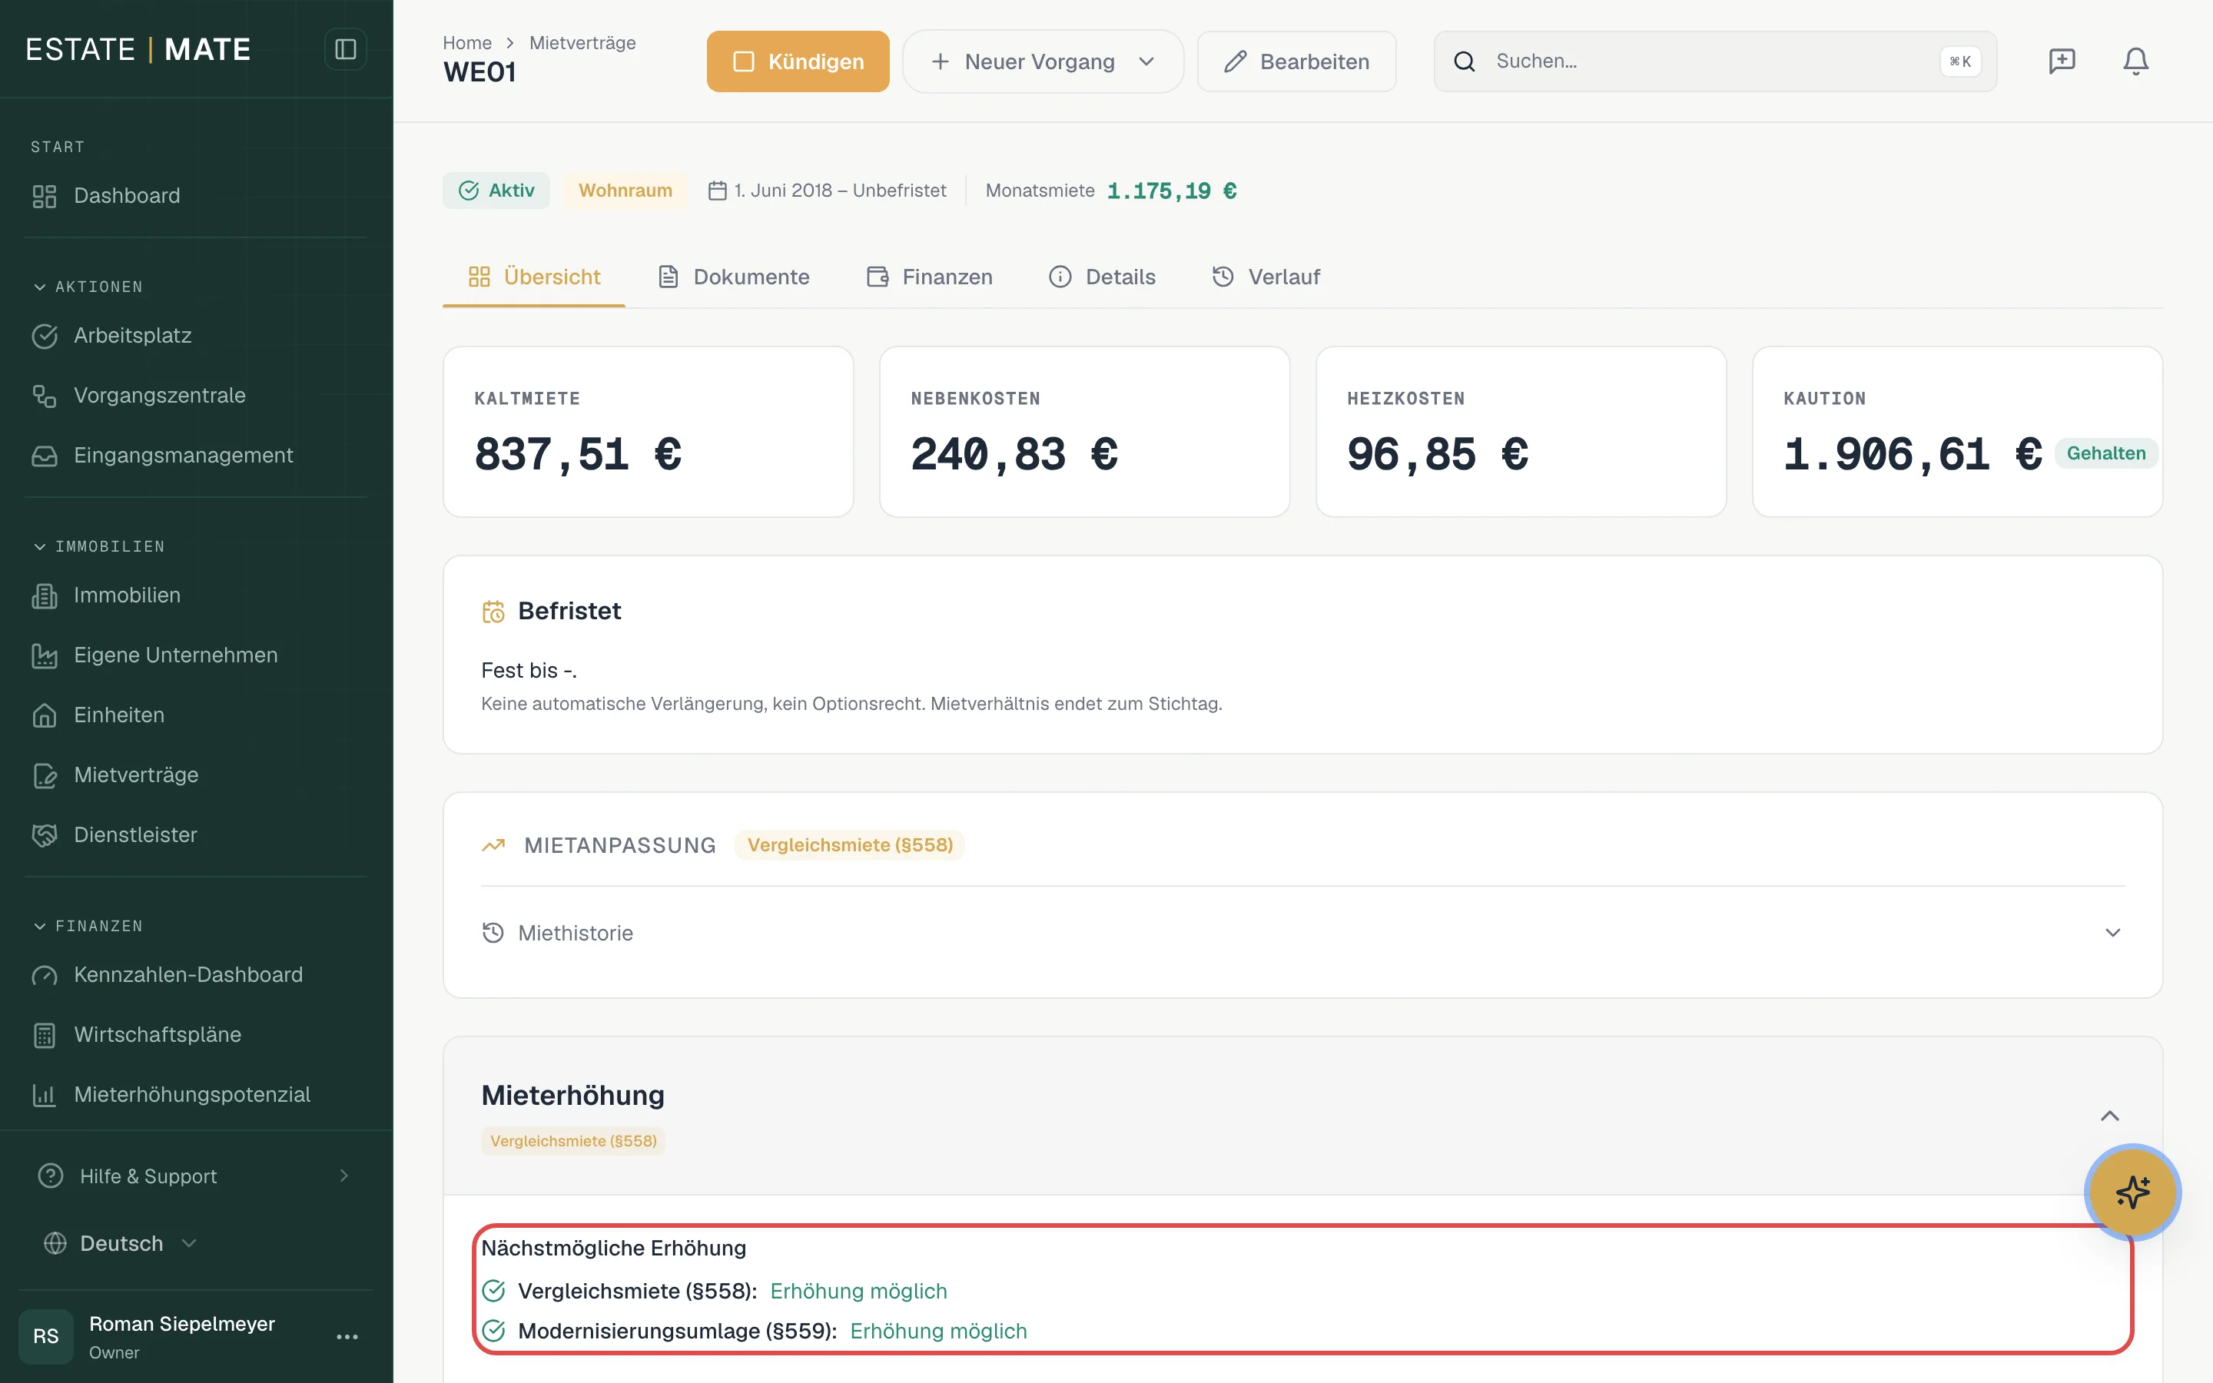2213x1383 pixels.
Task: Expand the Miethistorie chevron
Action: [2112, 933]
